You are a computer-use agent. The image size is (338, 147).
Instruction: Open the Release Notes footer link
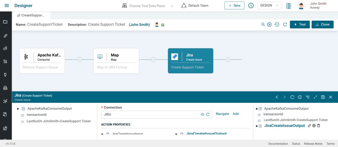(313, 144)
